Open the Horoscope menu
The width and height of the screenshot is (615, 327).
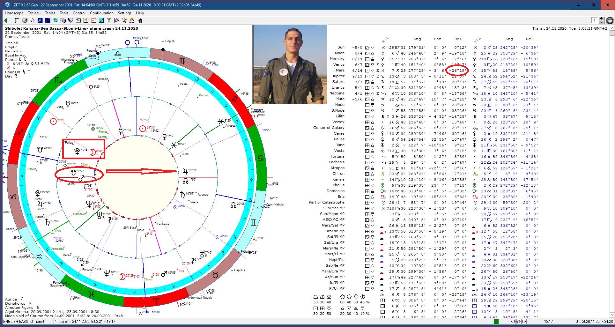pos(14,13)
